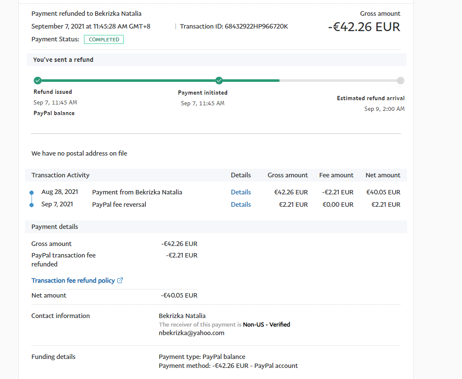The width and height of the screenshot is (462, 379).
Task: Open Details for PayPal fee reversal
Action: coord(241,205)
